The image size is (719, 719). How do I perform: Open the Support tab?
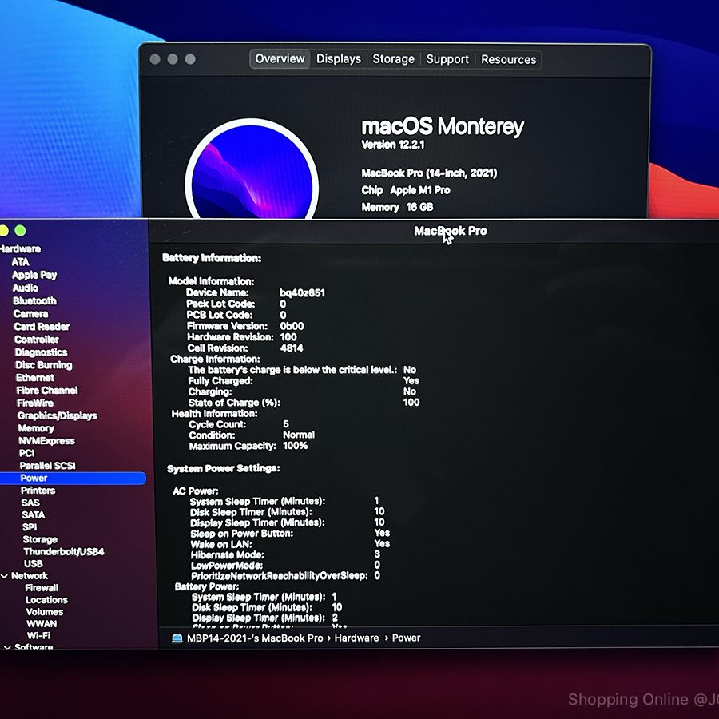coord(447,59)
